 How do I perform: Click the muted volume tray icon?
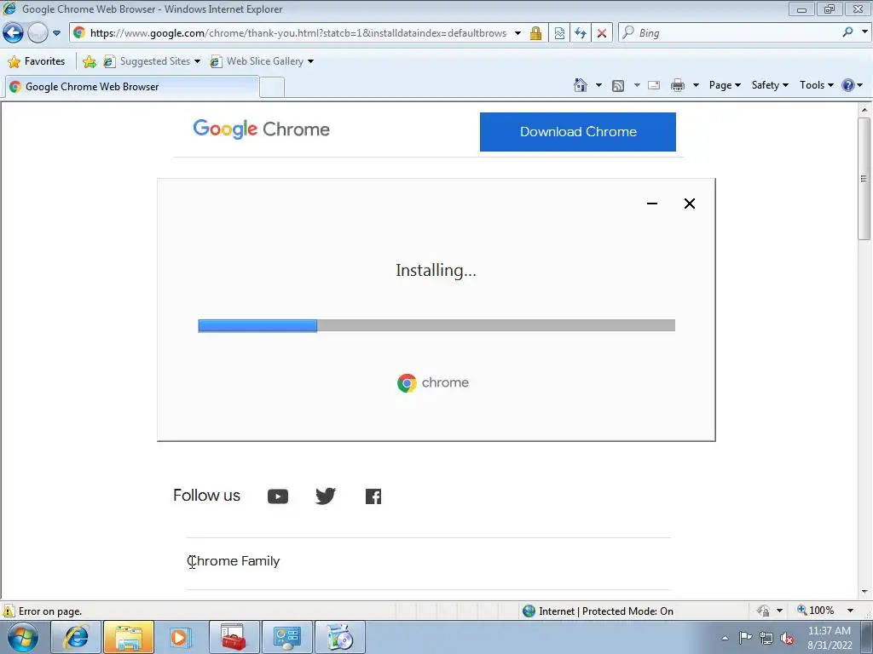[787, 639]
